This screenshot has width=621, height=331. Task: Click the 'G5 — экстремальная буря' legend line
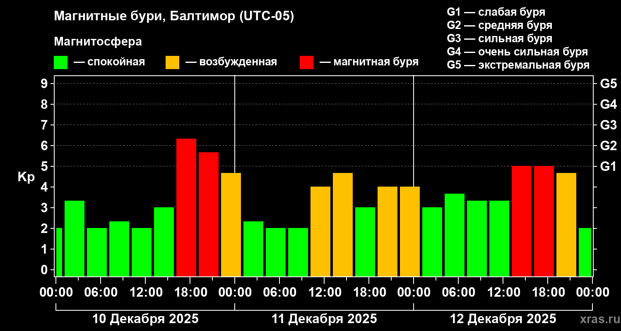coord(518,65)
